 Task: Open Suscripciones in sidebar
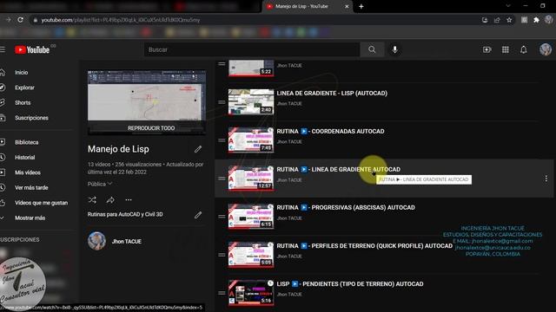pyautogui.click(x=31, y=118)
